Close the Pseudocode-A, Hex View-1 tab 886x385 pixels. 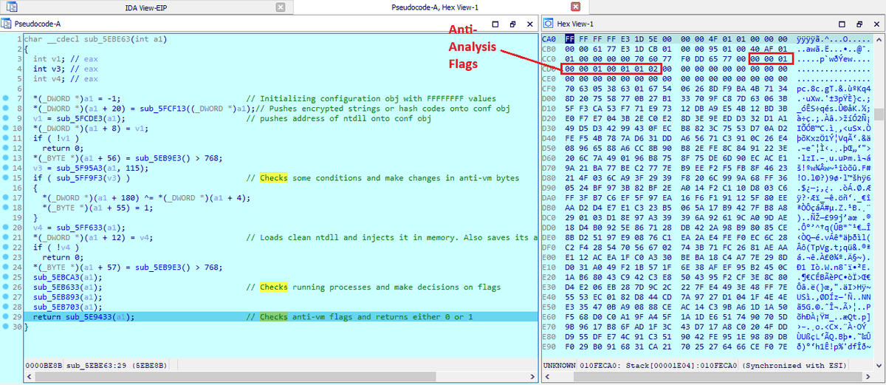[575, 7]
